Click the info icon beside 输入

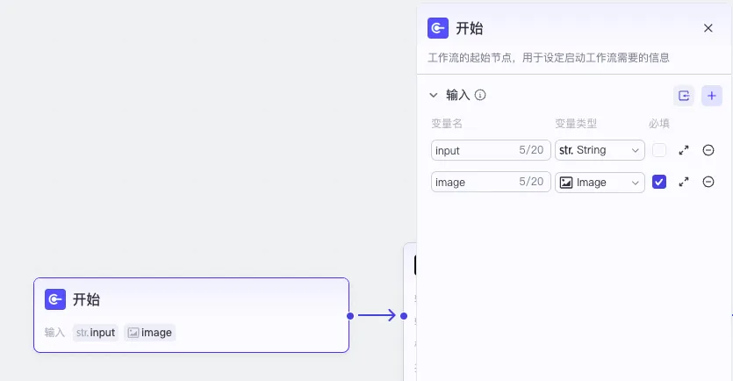480,96
